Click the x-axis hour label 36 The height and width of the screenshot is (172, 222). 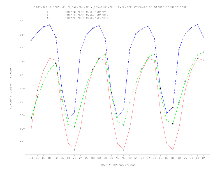(x=105, y=158)
